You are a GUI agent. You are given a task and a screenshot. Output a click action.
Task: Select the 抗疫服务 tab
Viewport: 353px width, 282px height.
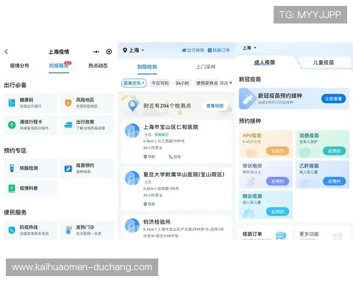(x=59, y=66)
